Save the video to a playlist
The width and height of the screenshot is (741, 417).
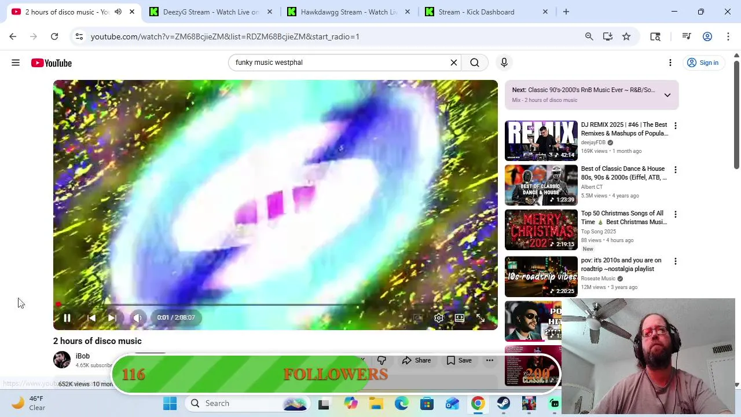click(459, 360)
